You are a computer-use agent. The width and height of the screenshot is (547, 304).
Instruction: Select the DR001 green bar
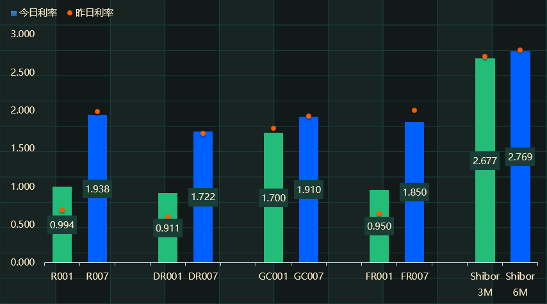tap(168, 228)
